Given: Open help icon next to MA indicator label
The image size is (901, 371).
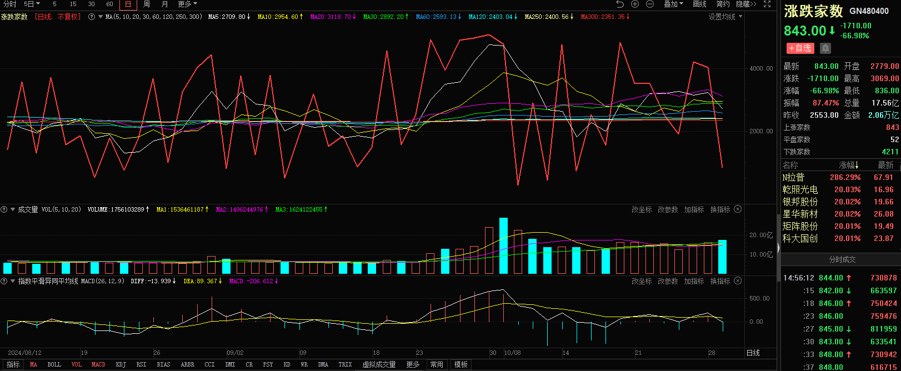Looking at the screenshot, I should point(92,17).
